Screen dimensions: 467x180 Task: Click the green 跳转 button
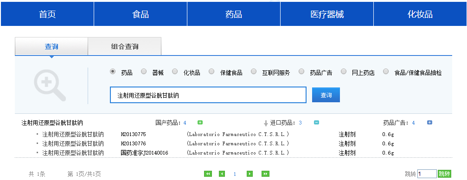pos(444,174)
